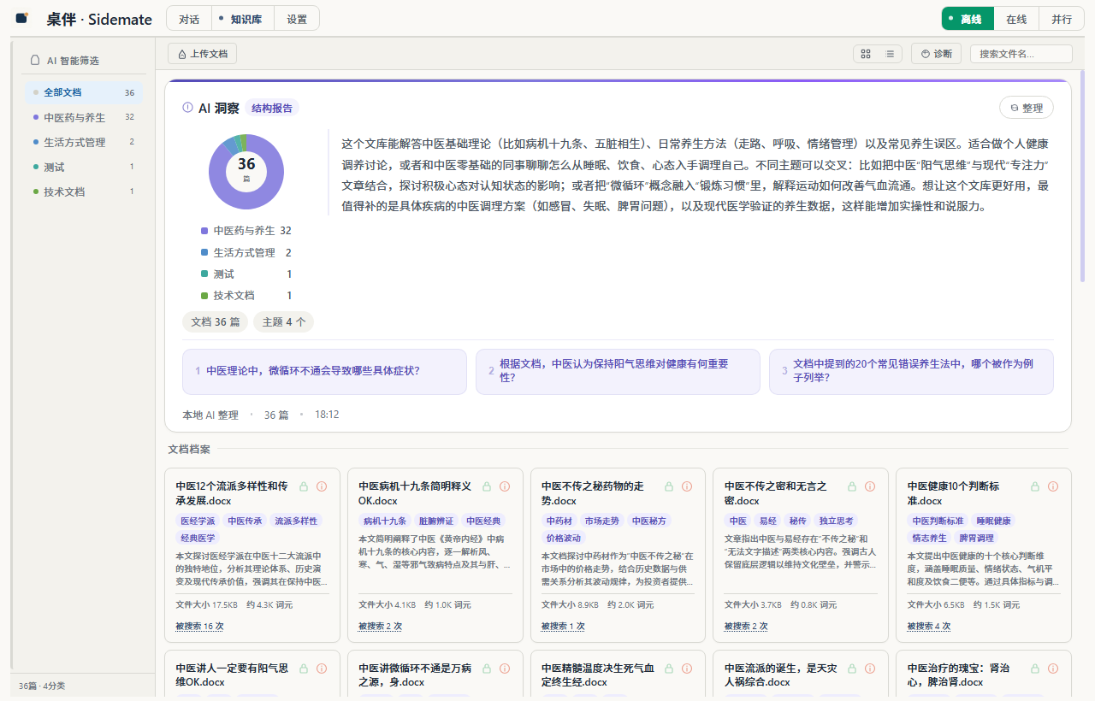Viewport: 1095px width, 701px height.
Task: Click the 医经学派 tag
Action: pyautogui.click(x=198, y=521)
